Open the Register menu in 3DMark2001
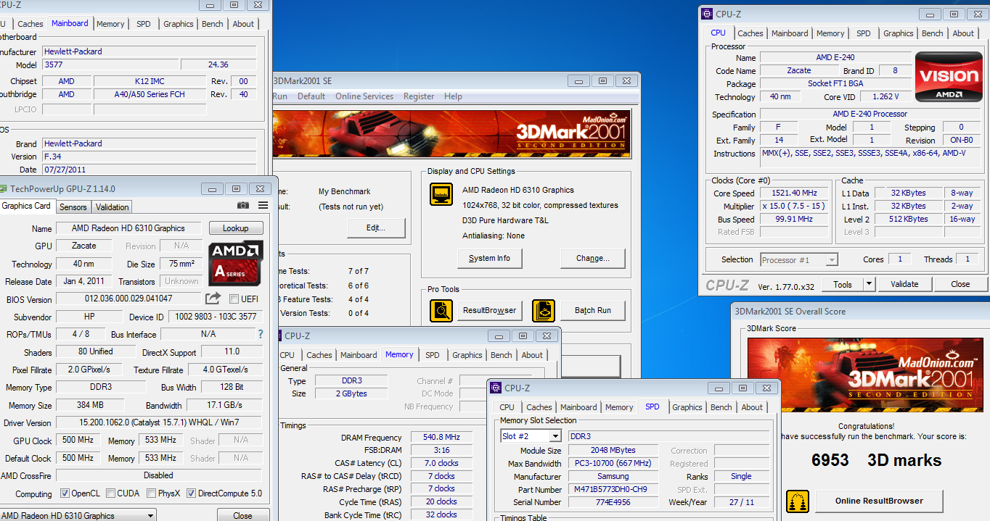The image size is (990, 521). 419,96
